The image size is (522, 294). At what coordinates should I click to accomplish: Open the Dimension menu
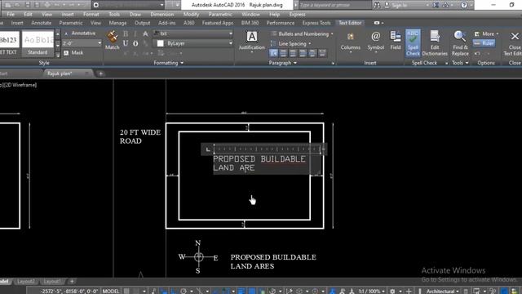tap(161, 15)
